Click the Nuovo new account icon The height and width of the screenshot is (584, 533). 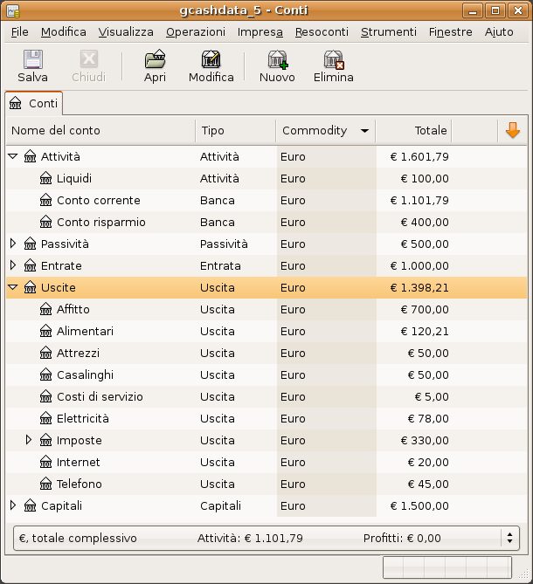coord(277,59)
